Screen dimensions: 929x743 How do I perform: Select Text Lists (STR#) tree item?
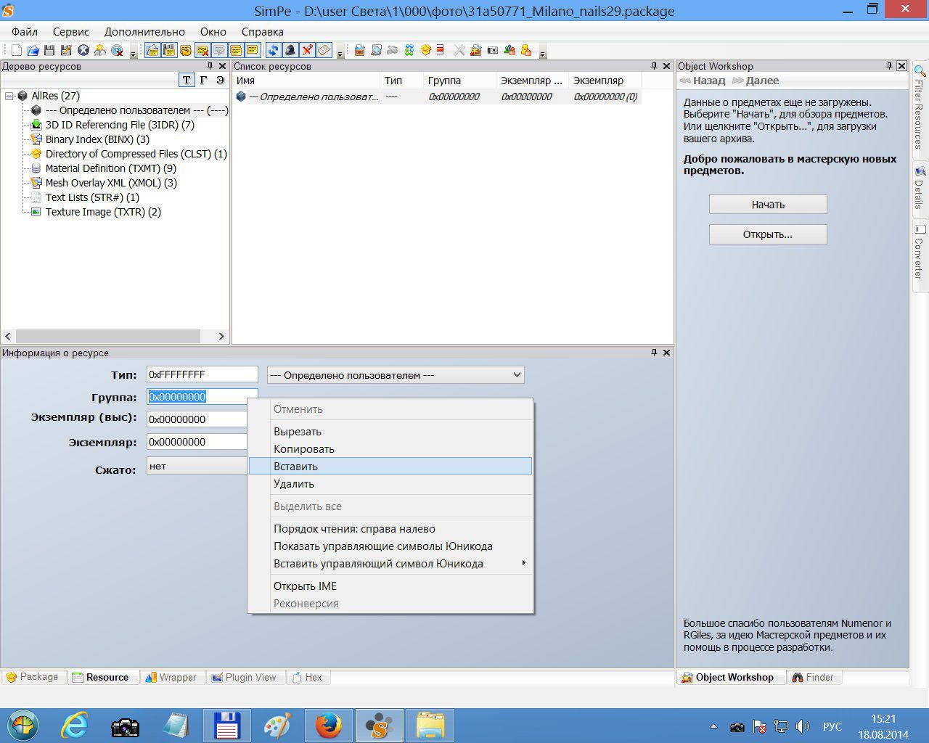(x=92, y=197)
